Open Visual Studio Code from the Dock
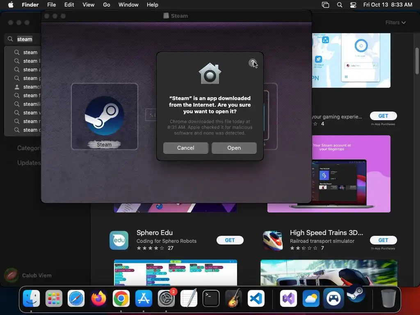420x315 pixels. coord(256,299)
